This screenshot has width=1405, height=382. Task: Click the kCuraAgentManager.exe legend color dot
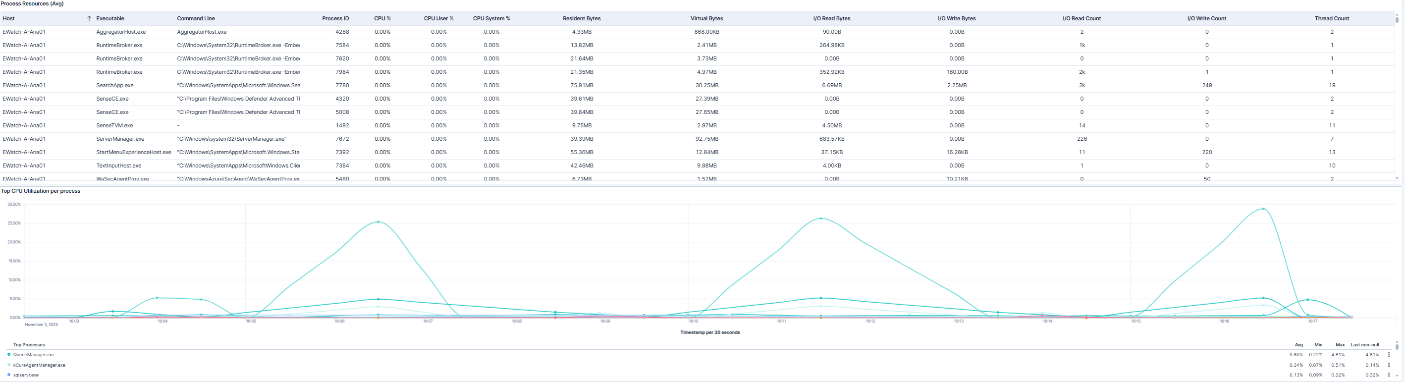click(x=9, y=365)
